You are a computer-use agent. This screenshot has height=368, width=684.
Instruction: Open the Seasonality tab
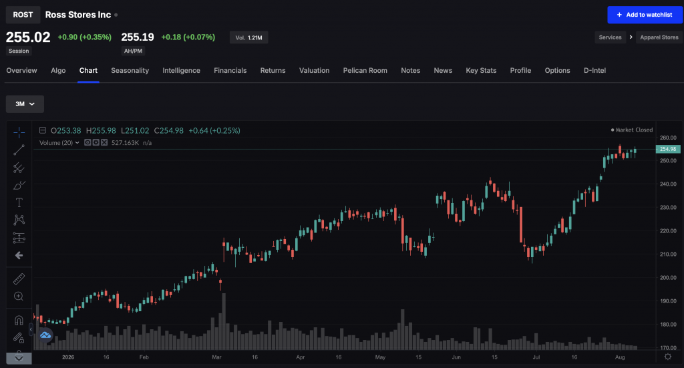pos(130,71)
